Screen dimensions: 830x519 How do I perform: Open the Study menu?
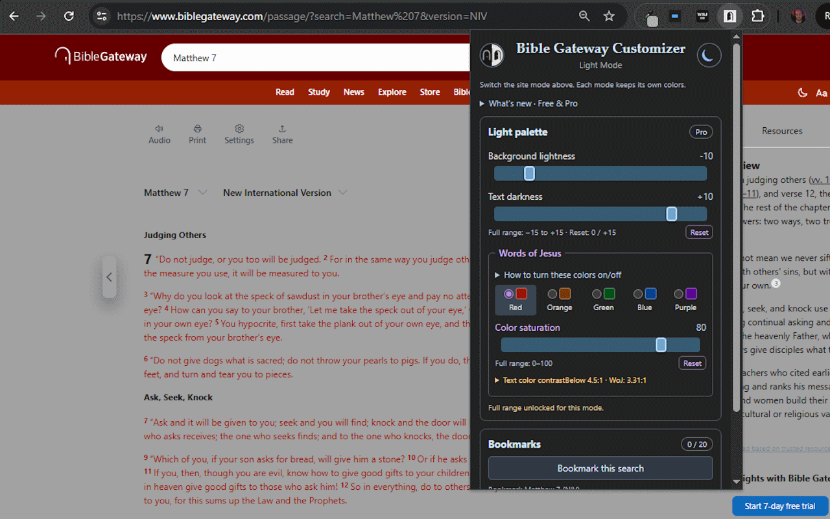pos(319,92)
